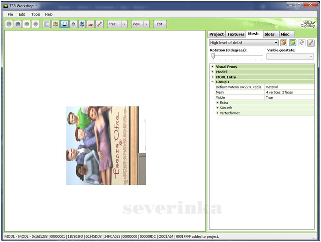This screenshot has width=321, height=242.
Task: Toggle the diamond-shaped view mode button
Action: point(36,24)
